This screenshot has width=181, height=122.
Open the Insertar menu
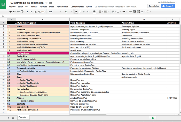point(34,7)
